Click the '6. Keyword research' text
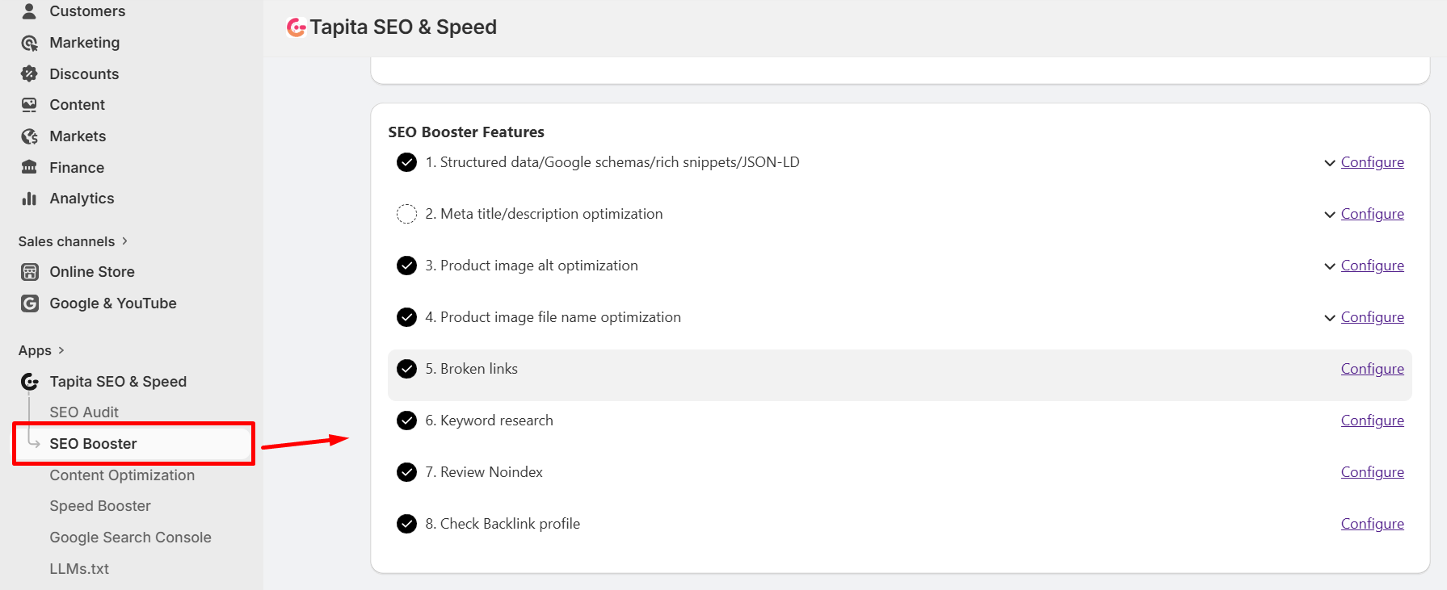 490,421
